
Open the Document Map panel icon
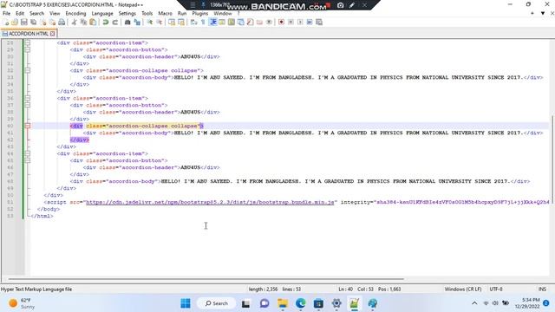click(x=232, y=23)
